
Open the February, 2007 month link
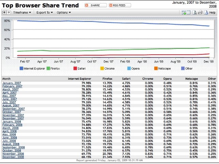point(12,86)
